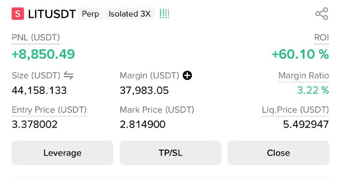Tap the Isolated 3X margin mode tag
This screenshot has height=179, width=341.
(x=130, y=14)
